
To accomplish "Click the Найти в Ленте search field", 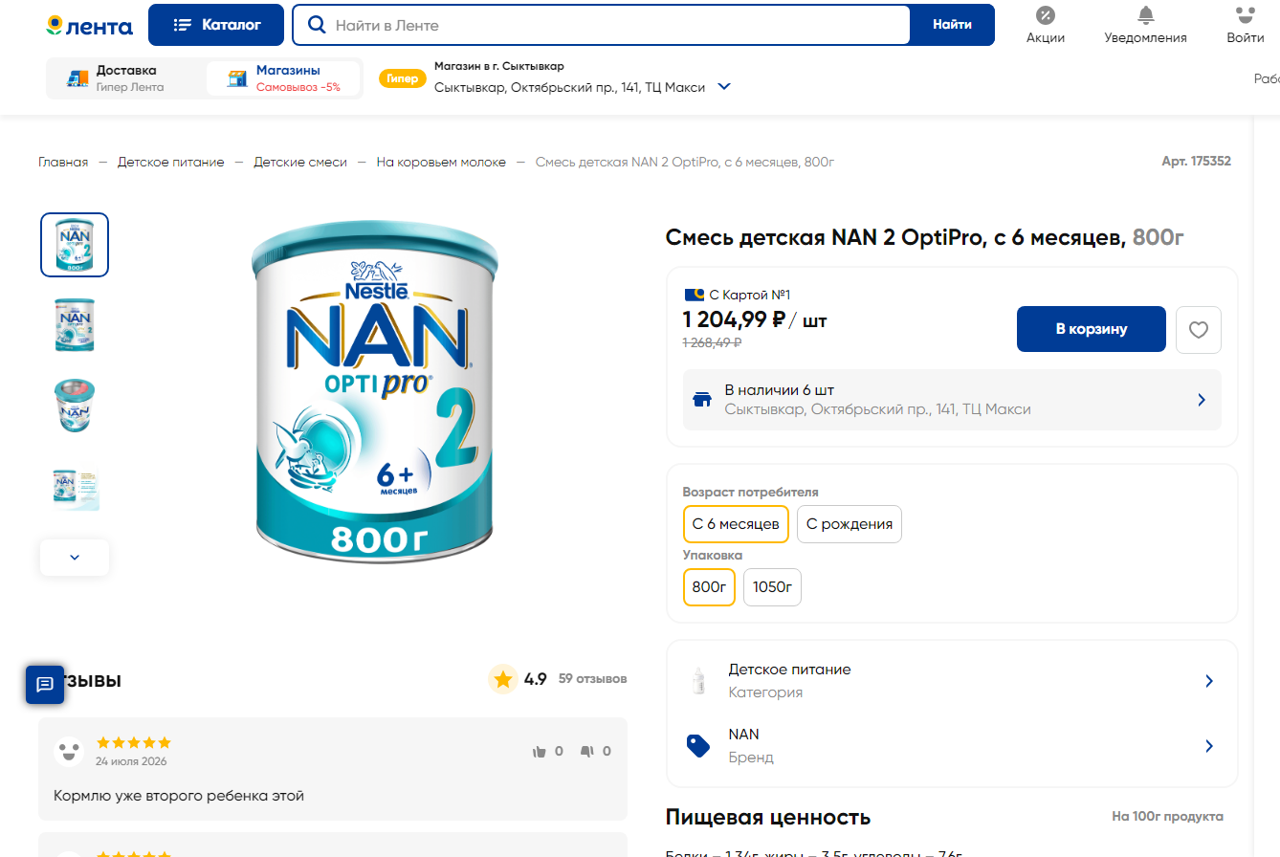I will (601, 25).
